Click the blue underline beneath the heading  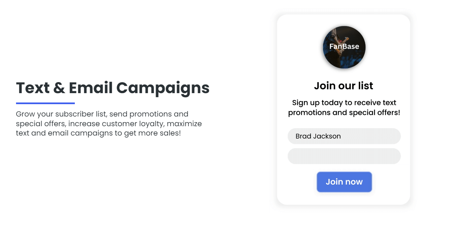click(45, 103)
